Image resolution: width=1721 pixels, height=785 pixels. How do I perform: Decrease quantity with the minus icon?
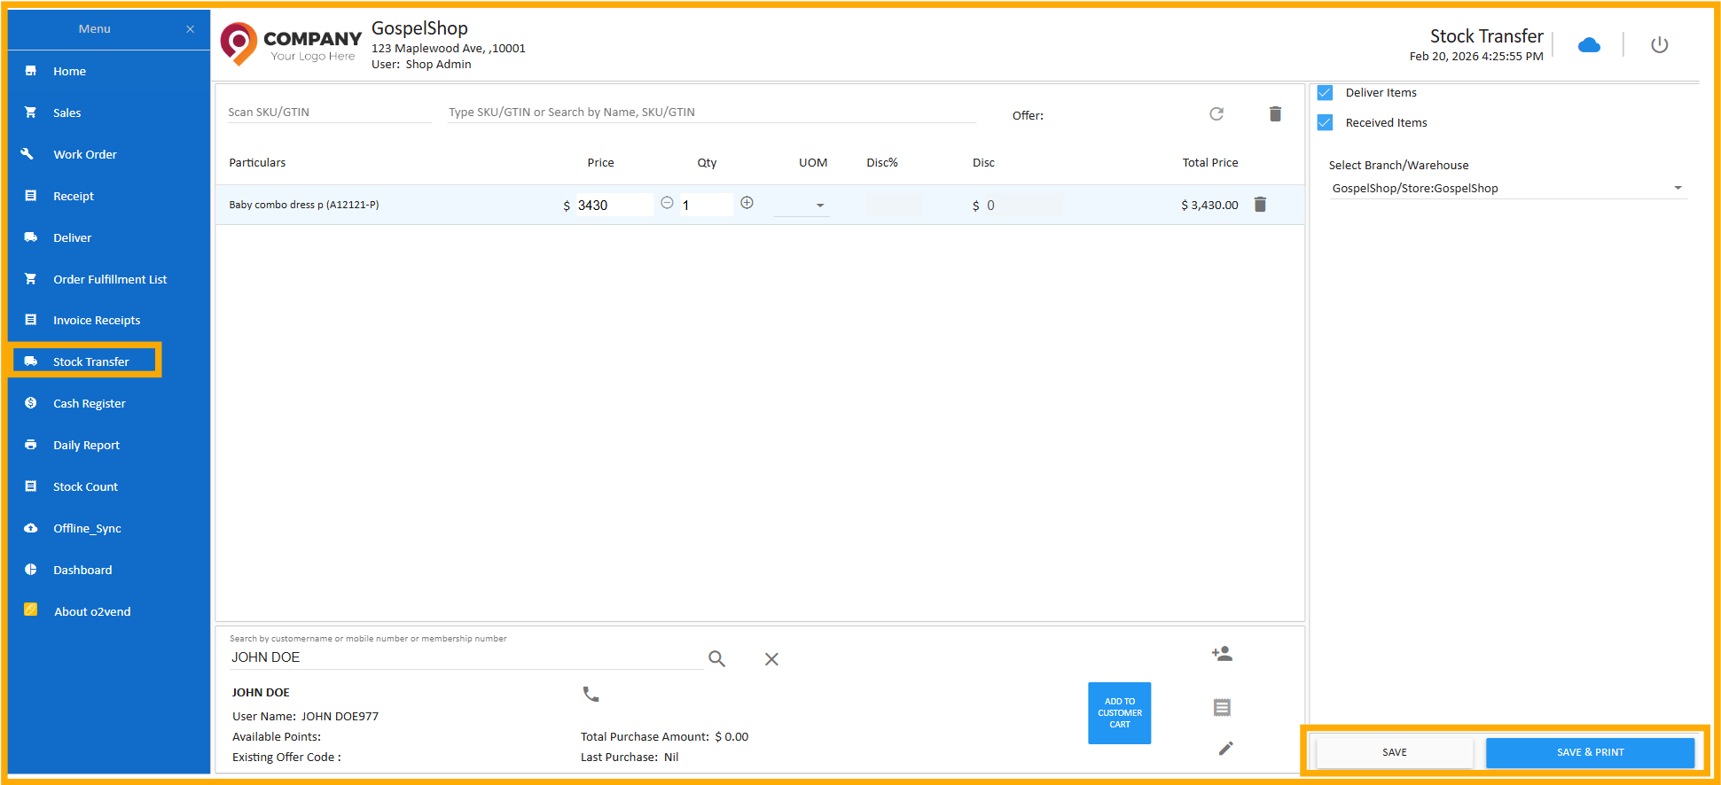[667, 203]
